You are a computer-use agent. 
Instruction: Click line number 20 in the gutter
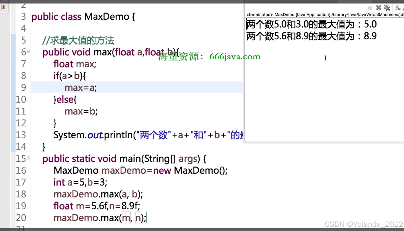pyautogui.click(x=21, y=218)
